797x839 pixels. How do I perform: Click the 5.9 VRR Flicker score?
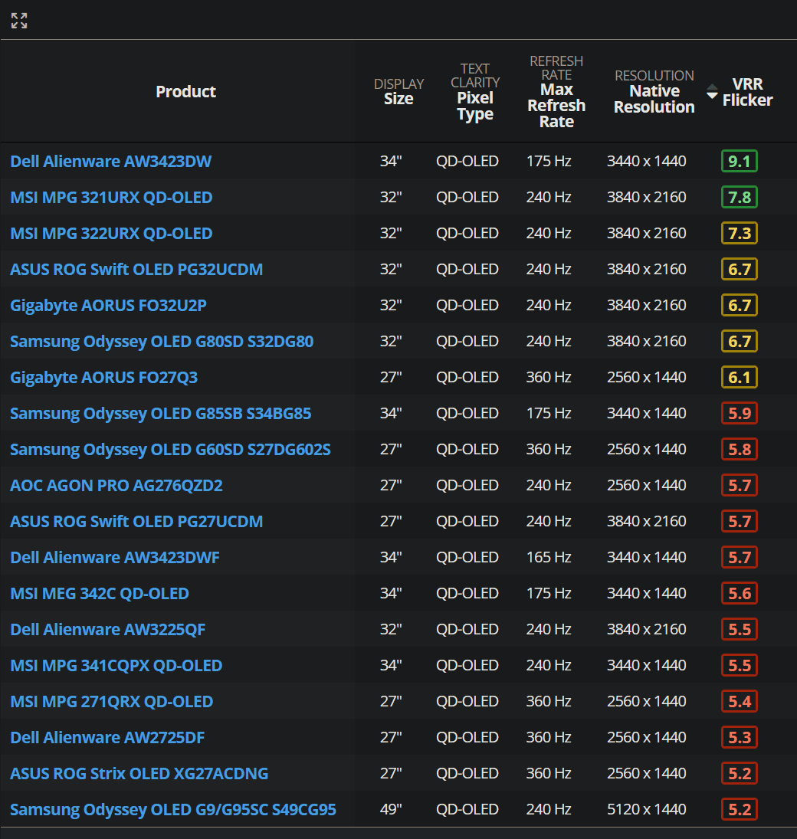click(x=740, y=413)
